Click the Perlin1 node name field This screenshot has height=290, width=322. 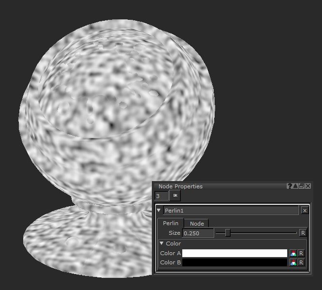click(x=231, y=211)
